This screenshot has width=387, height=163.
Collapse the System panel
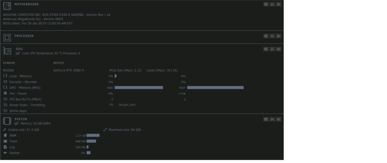tap(272, 119)
